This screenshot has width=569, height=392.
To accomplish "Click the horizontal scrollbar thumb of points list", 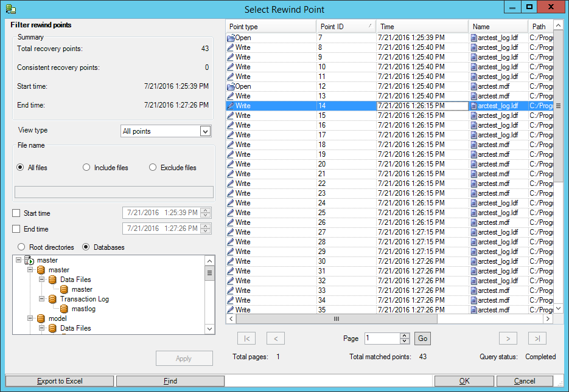I will [x=337, y=319].
